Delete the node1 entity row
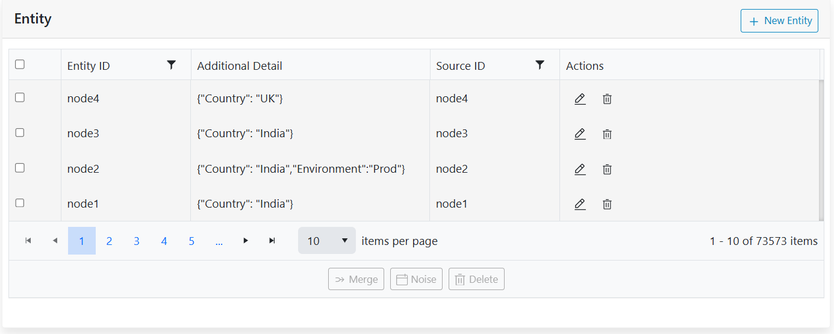Screen dimensions: 834x334 [x=607, y=205]
